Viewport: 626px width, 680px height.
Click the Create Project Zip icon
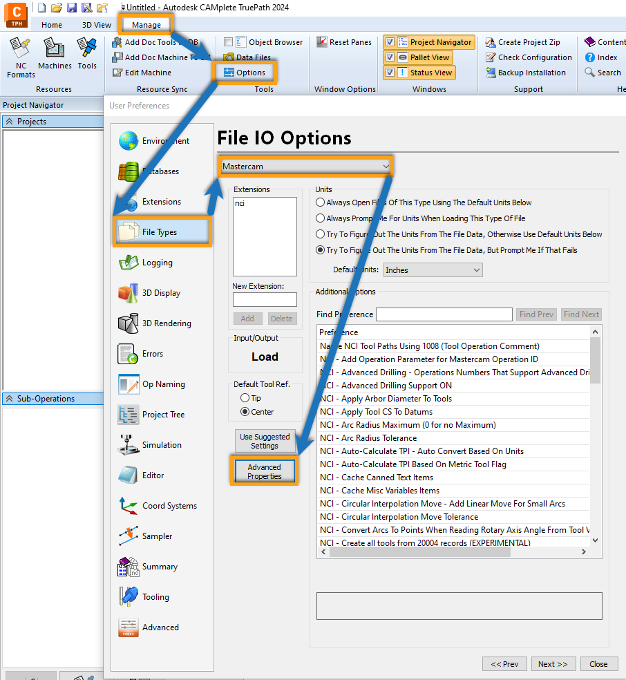(490, 42)
